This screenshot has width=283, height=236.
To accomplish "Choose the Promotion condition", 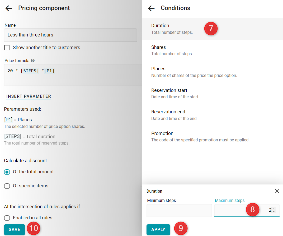I will click(x=212, y=136).
